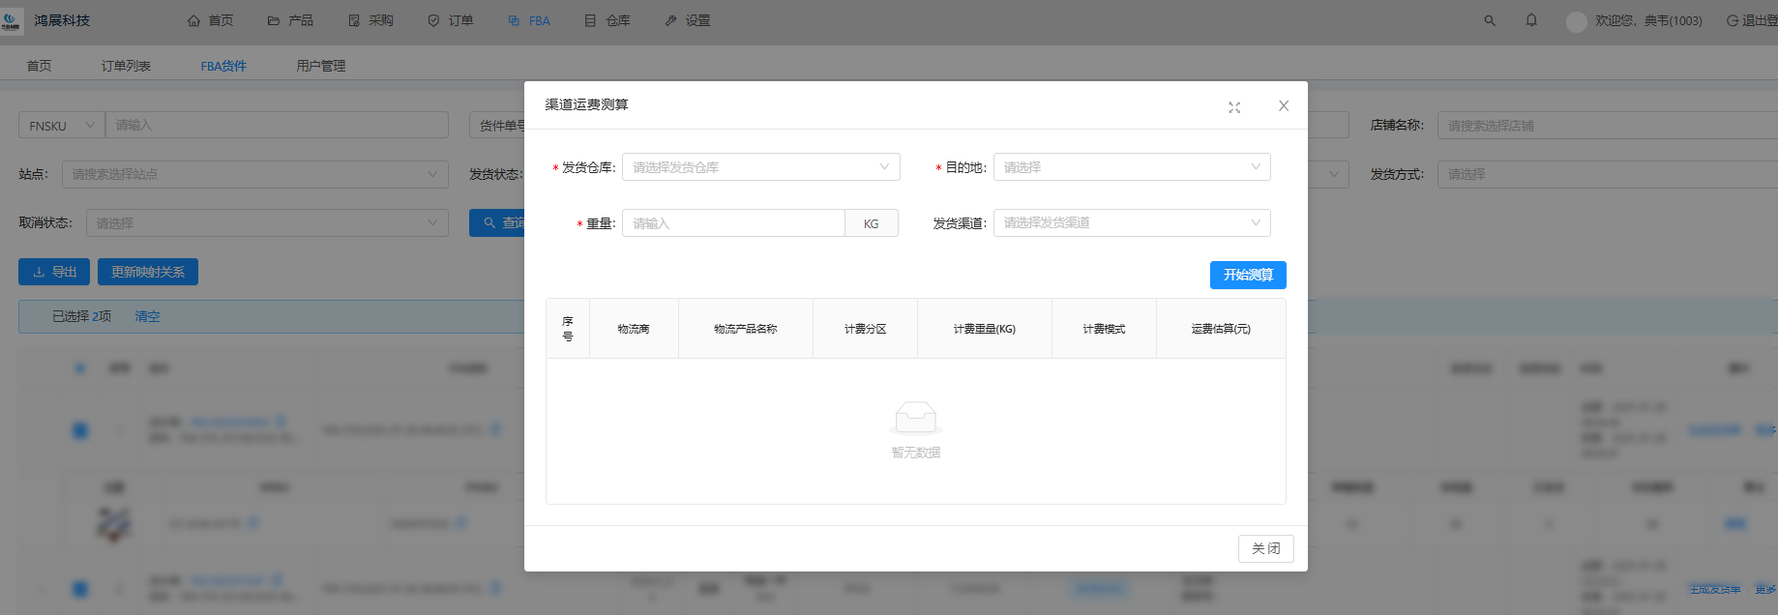The image size is (1778, 615).
Task: Open the 目的地 destination dropdown
Action: pyautogui.click(x=1131, y=167)
